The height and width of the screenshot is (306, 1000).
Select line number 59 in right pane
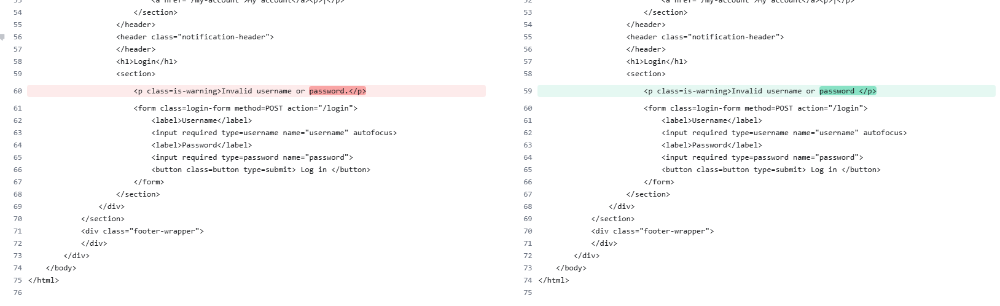[x=528, y=91]
